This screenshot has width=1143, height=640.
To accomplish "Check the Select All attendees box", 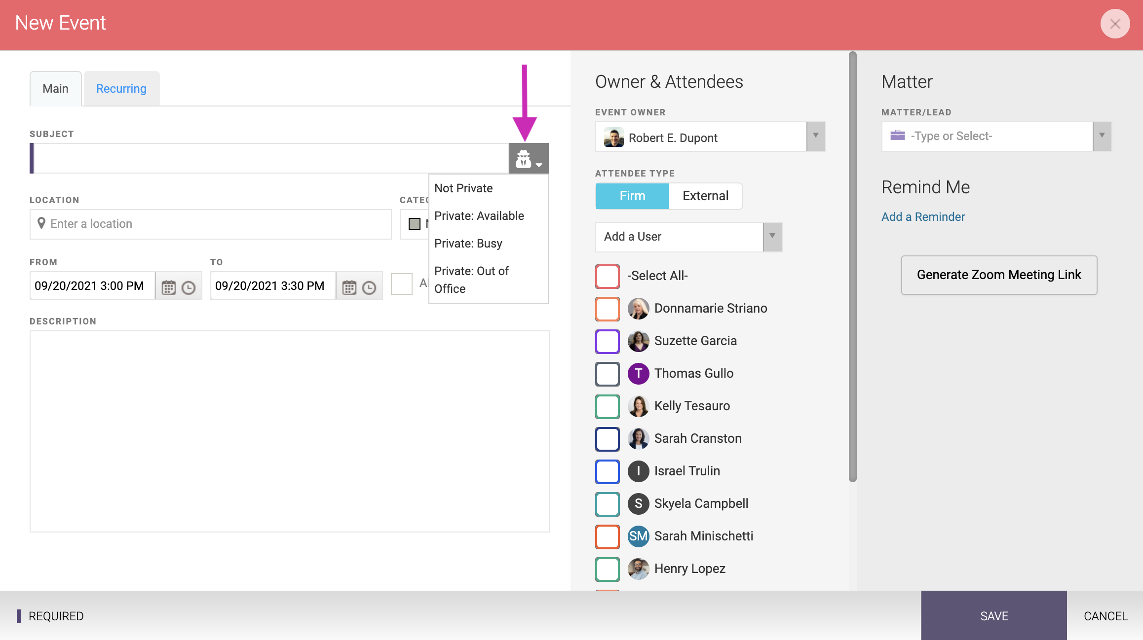I will coord(608,276).
